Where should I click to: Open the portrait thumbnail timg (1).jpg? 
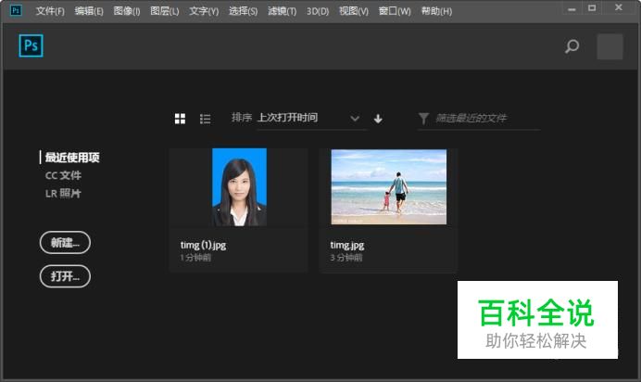pyautogui.click(x=239, y=187)
